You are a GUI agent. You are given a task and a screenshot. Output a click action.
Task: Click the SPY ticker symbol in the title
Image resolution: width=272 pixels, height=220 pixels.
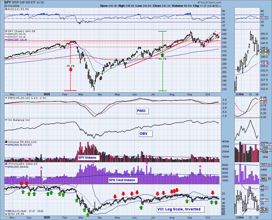[x=8, y=2]
